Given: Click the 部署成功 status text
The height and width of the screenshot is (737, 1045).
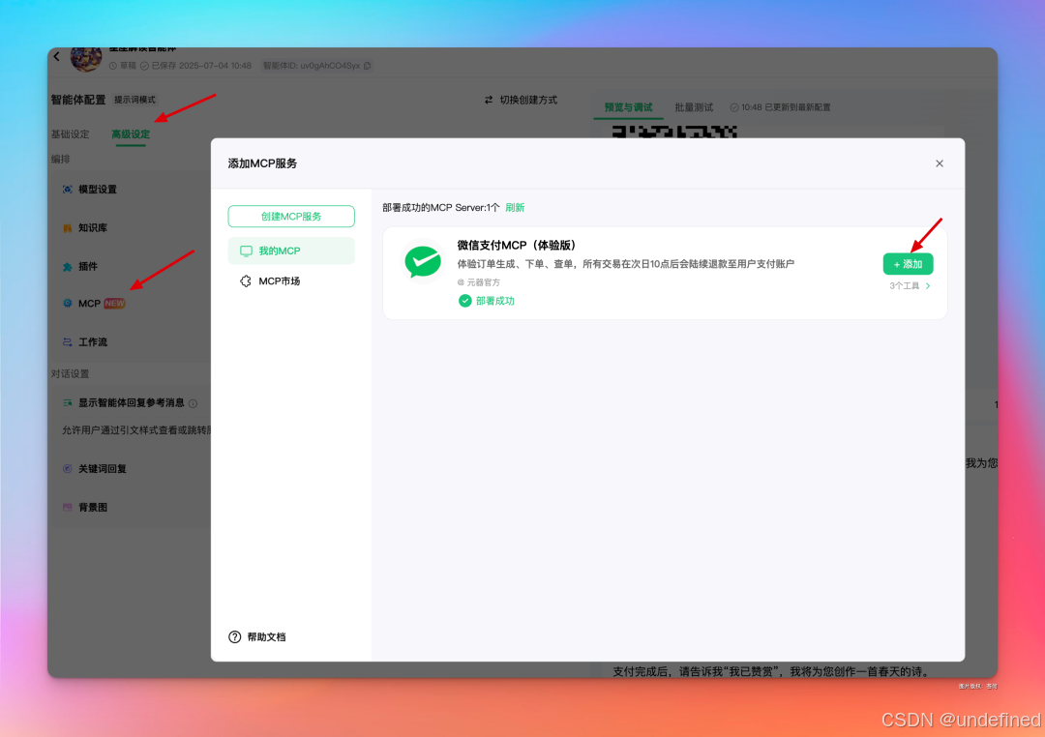Looking at the screenshot, I should tap(495, 301).
